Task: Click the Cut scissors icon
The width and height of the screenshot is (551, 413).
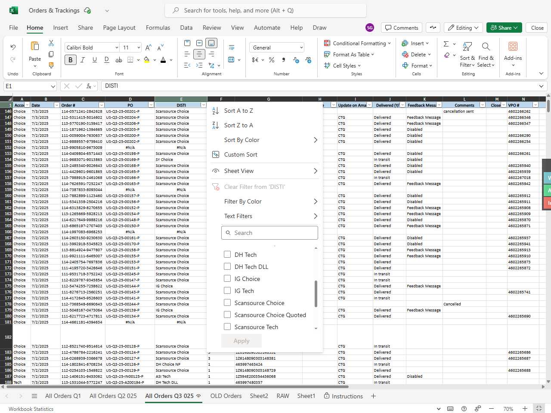Action: (x=51, y=43)
